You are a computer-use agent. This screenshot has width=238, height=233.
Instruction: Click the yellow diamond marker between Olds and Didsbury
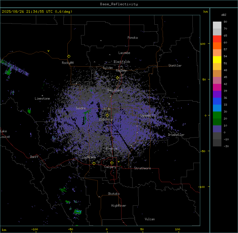pos(107,115)
